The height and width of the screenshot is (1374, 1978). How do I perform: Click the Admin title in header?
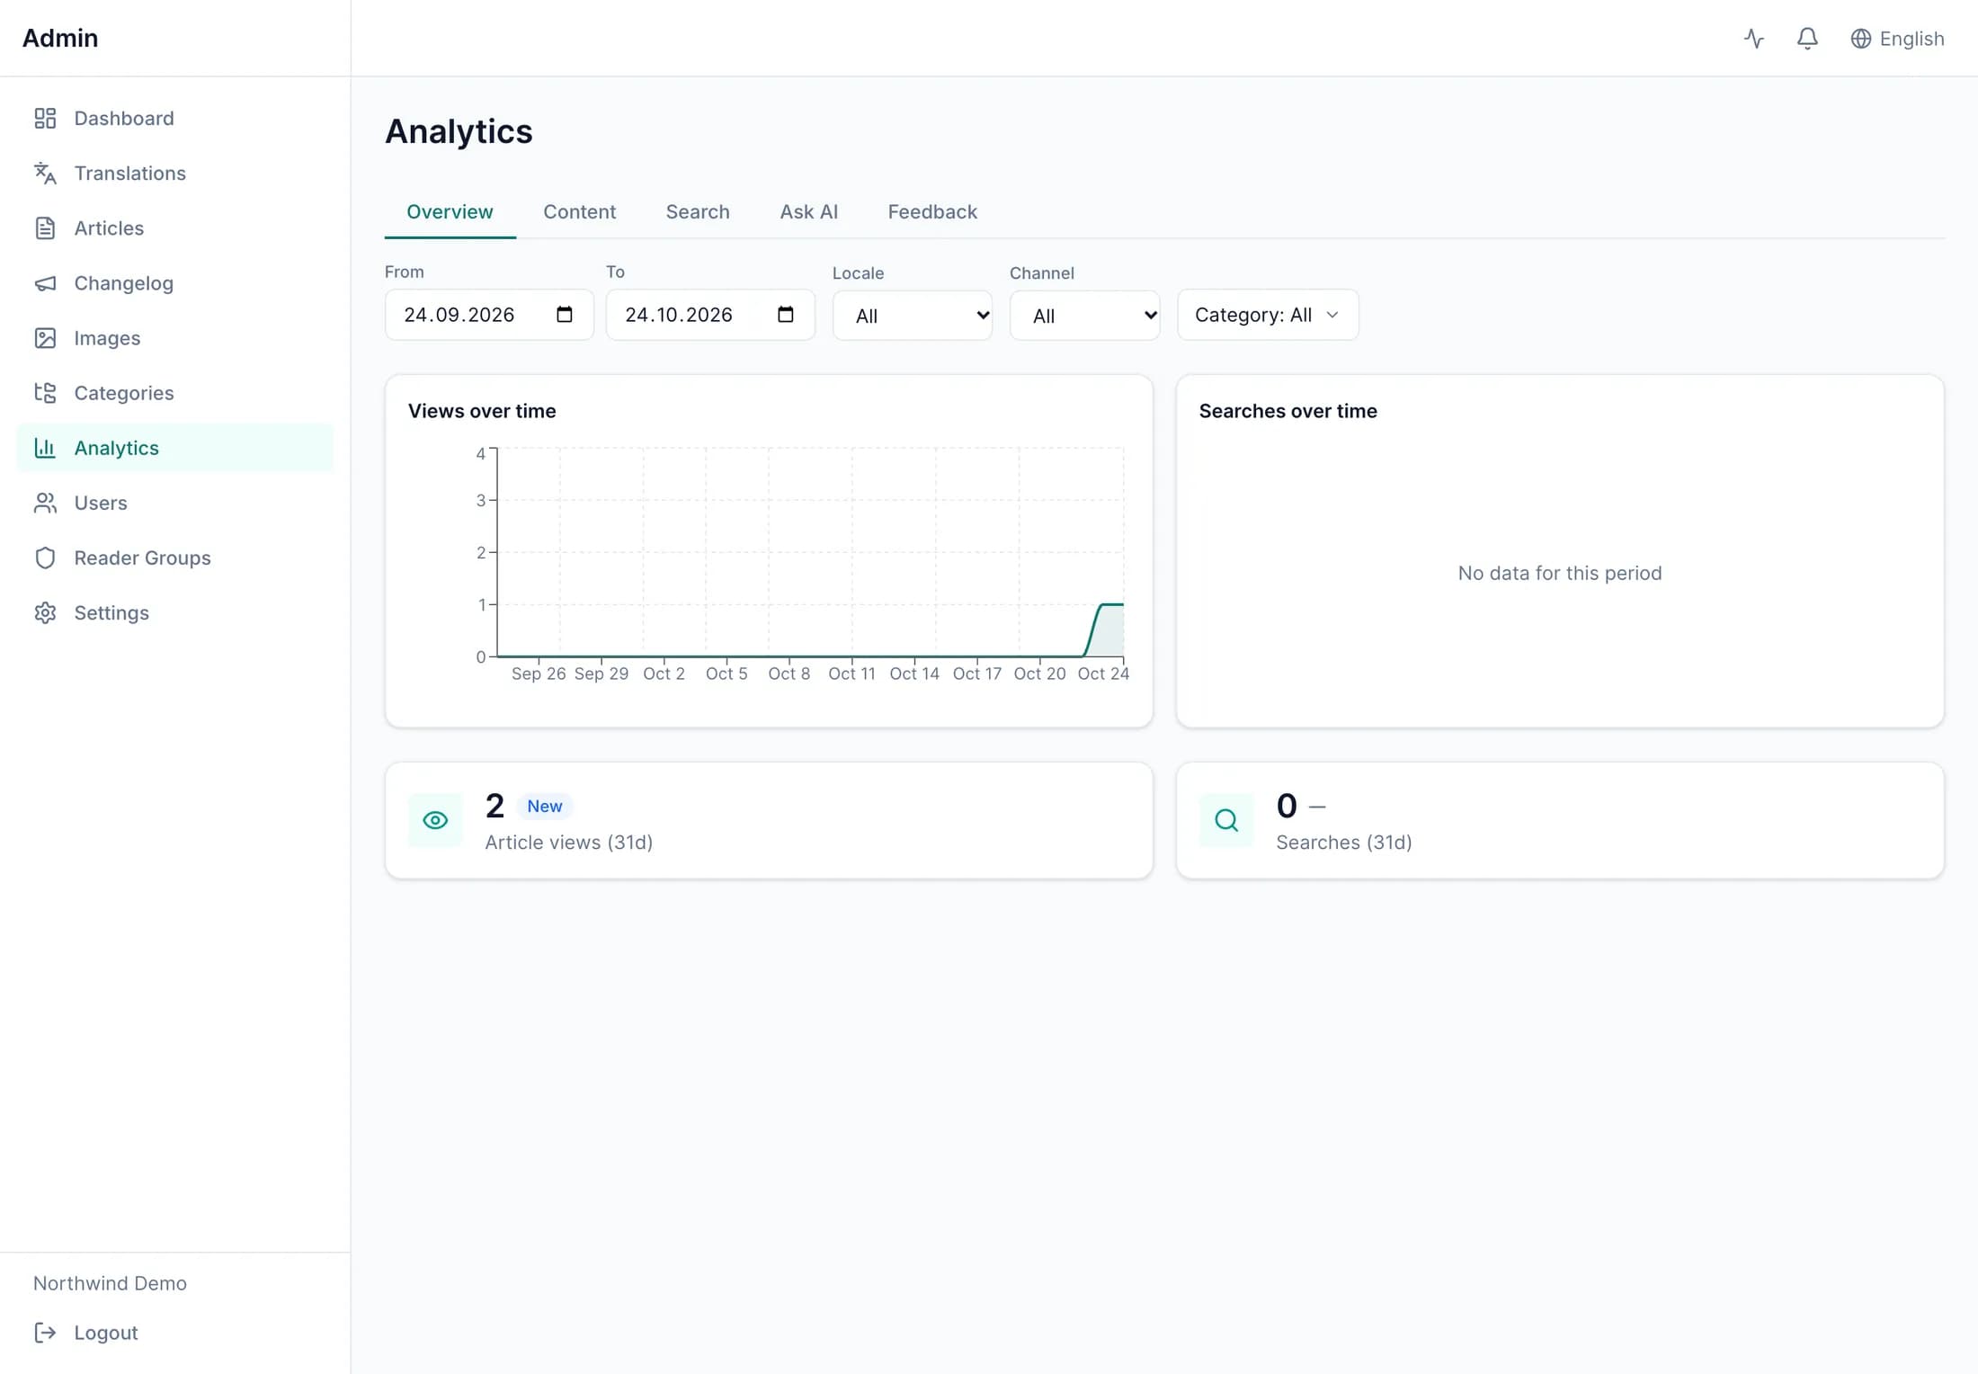[60, 38]
